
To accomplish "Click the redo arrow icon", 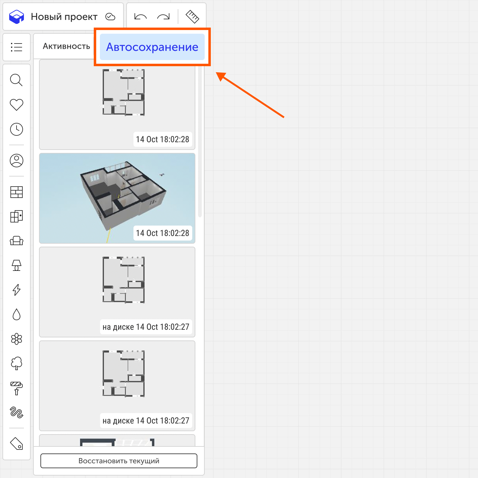I will (163, 17).
